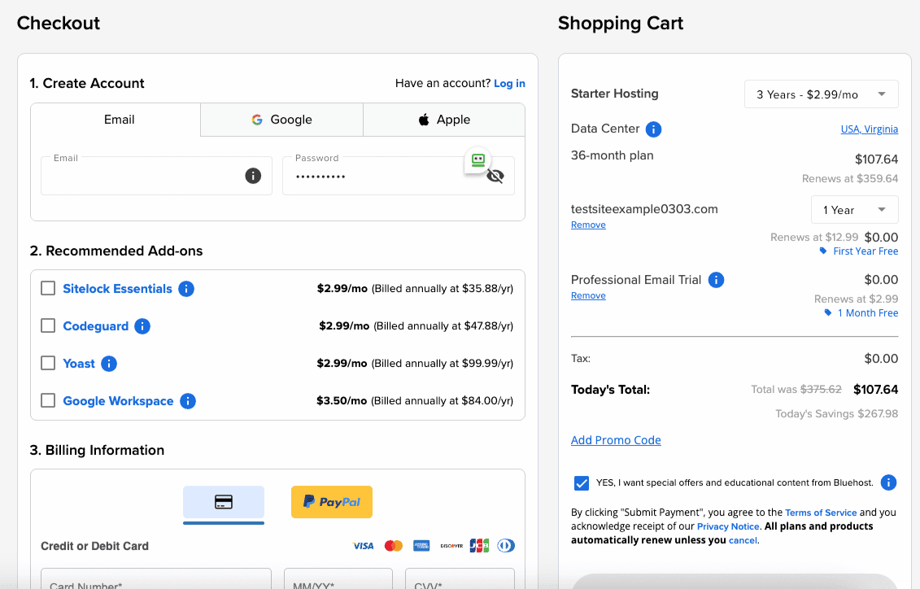The width and height of the screenshot is (920, 589).
Task: Click the First Year Free tag icon
Action: coord(822,251)
